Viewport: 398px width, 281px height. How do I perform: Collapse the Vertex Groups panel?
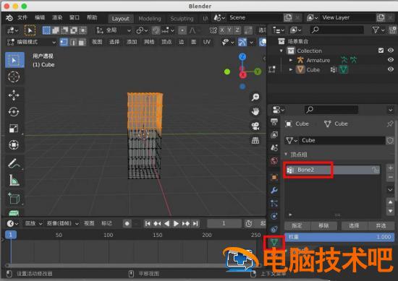pos(286,154)
